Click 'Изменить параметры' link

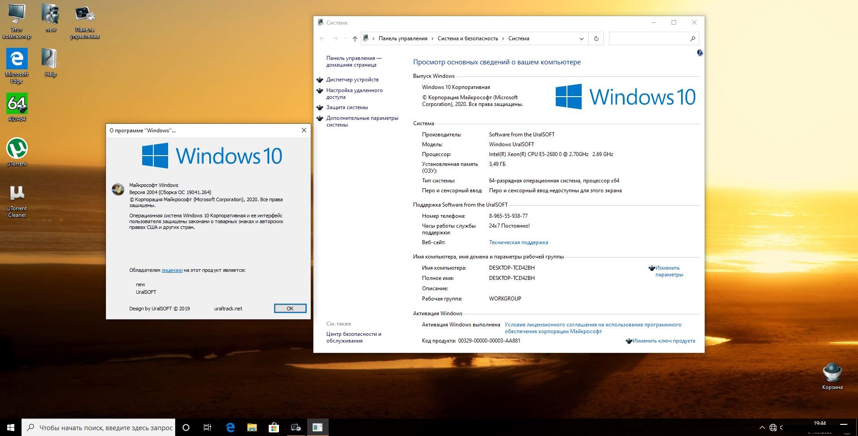point(669,271)
